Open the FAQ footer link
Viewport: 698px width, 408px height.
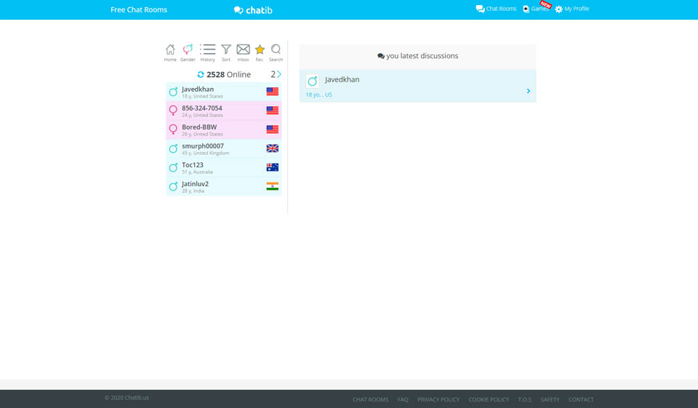(x=403, y=399)
